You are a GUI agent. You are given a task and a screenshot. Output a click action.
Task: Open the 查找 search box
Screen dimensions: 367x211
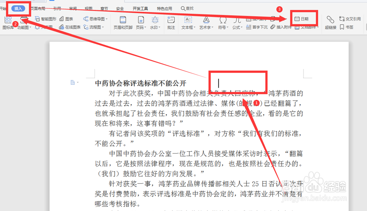187,8
